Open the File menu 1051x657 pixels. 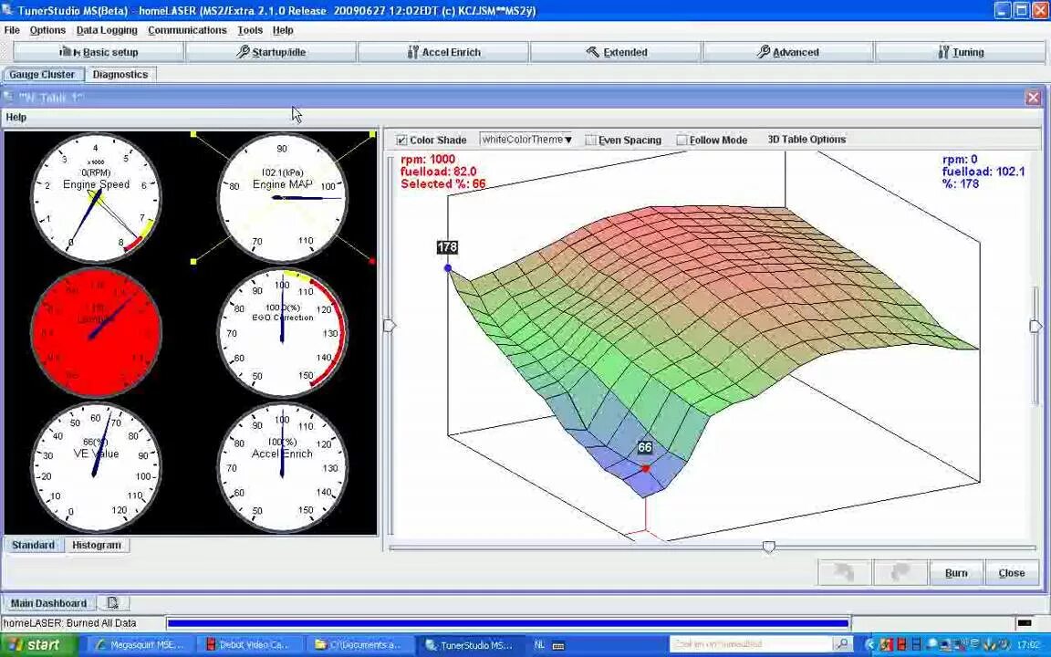tap(11, 30)
